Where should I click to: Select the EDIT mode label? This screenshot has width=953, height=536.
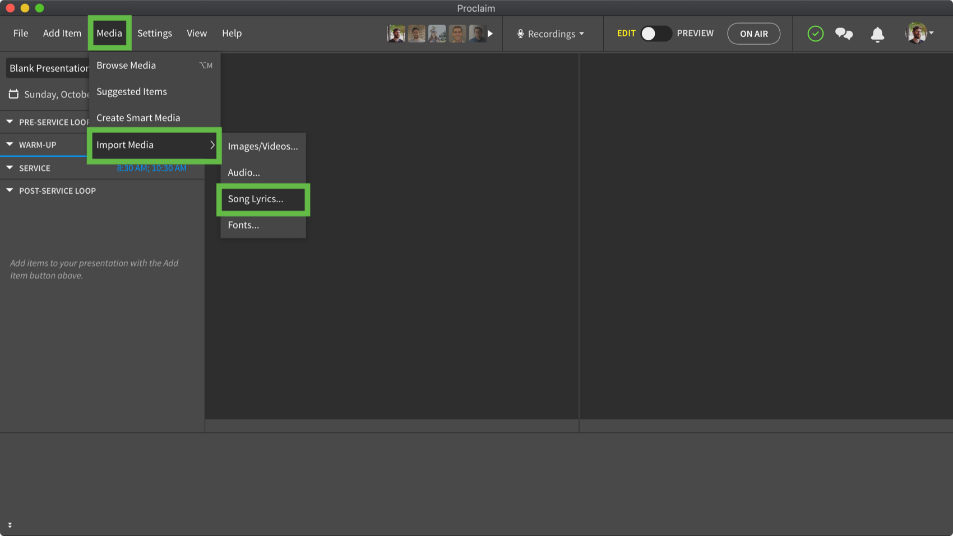(x=626, y=33)
